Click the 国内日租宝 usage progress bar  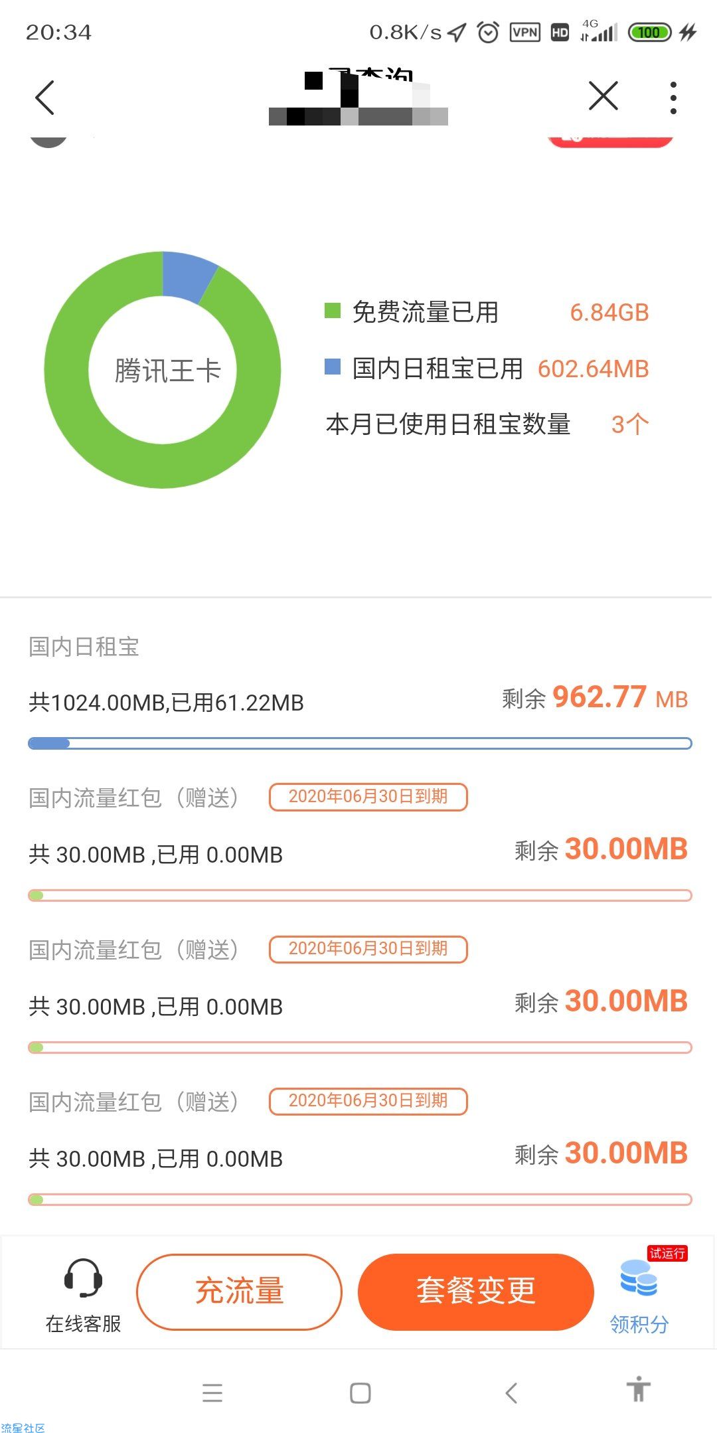360,743
